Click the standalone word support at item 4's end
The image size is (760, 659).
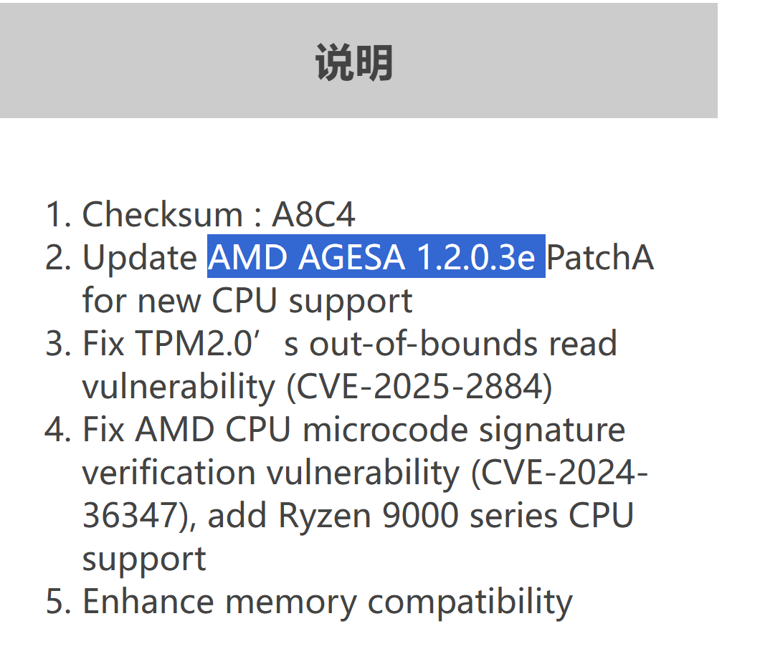tap(144, 559)
